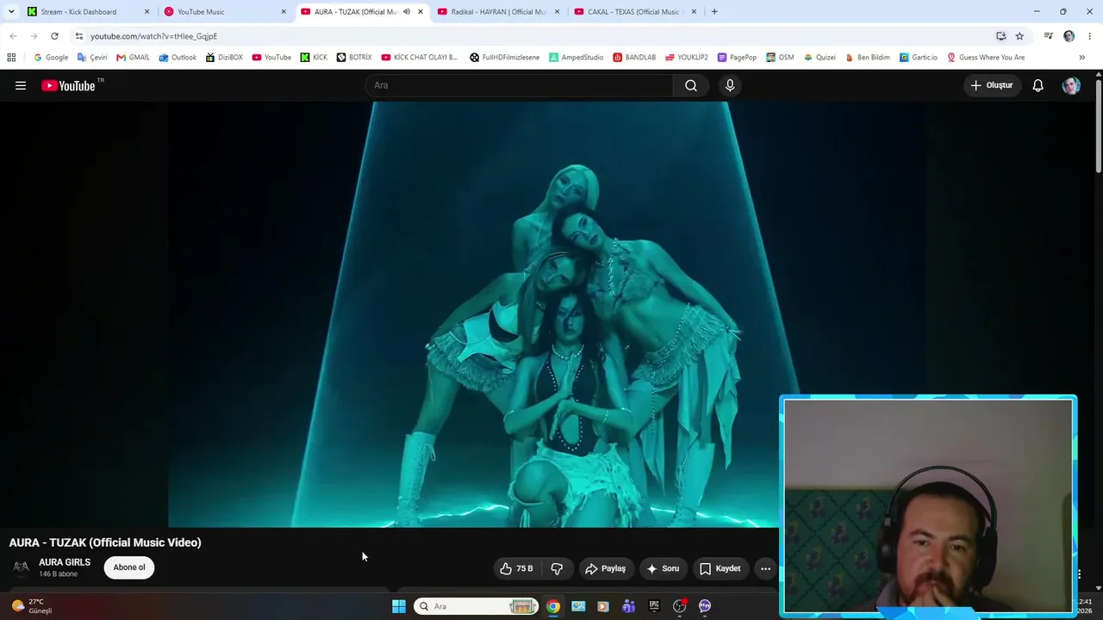Open the YouTube guide hamburger menu
Screen dimensions: 1103x620
click(x=21, y=85)
